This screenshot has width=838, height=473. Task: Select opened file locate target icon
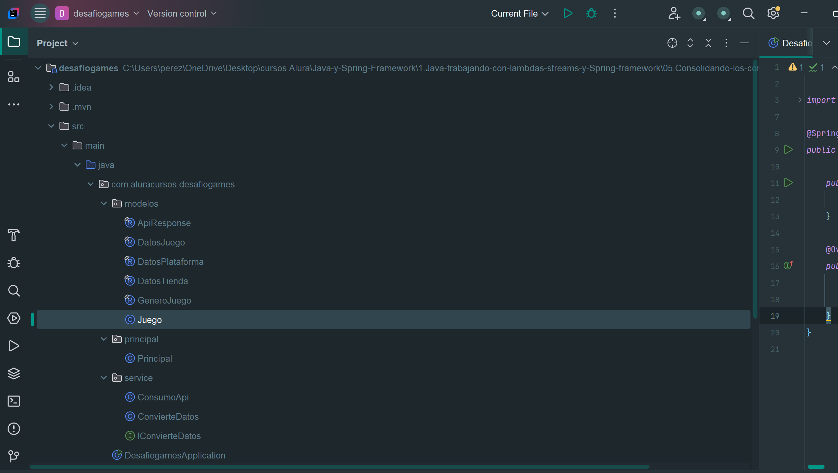[672, 43]
